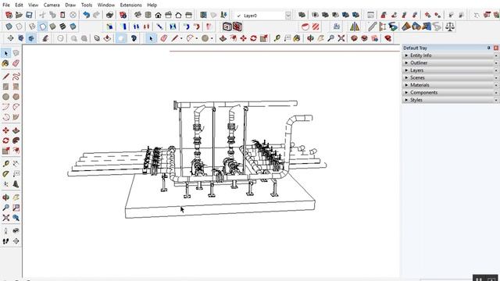Open the Help menu
This screenshot has width=500, height=281.
(x=152, y=5)
